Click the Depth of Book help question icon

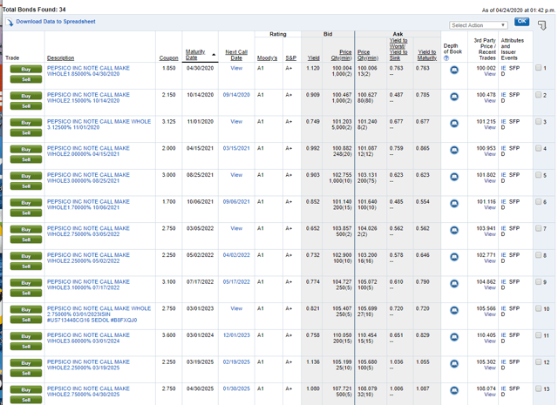tap(446, 58)
